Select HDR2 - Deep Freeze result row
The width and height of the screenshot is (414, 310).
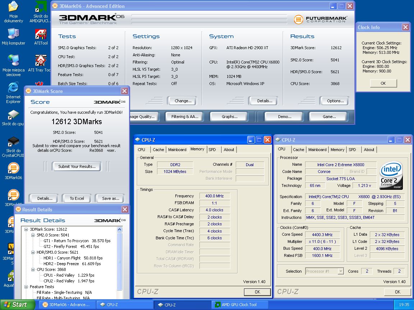coord(72,264)
